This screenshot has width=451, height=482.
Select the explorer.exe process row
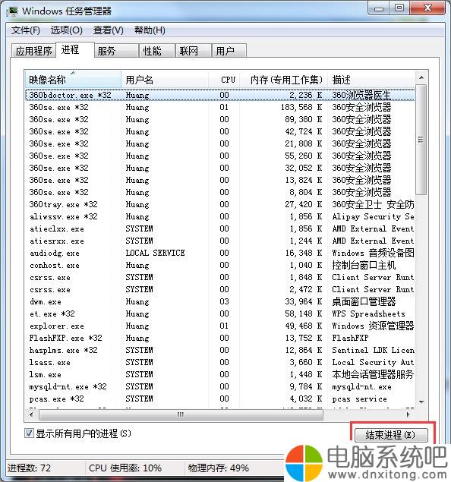click(220, 326)
